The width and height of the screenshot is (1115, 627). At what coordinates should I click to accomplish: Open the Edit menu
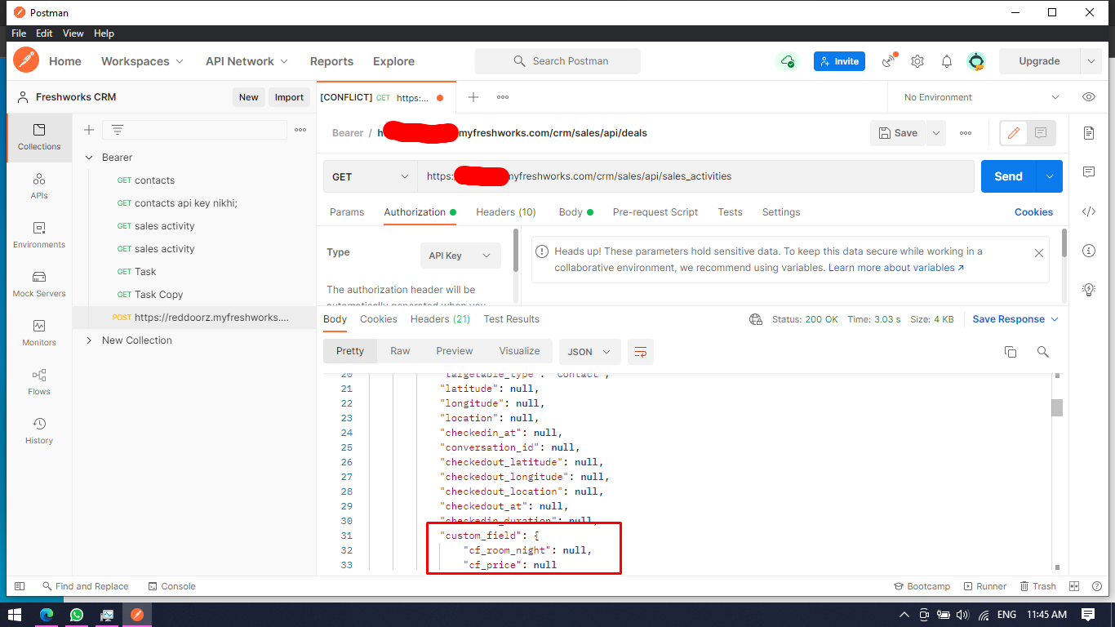click(x=44, y=33)
